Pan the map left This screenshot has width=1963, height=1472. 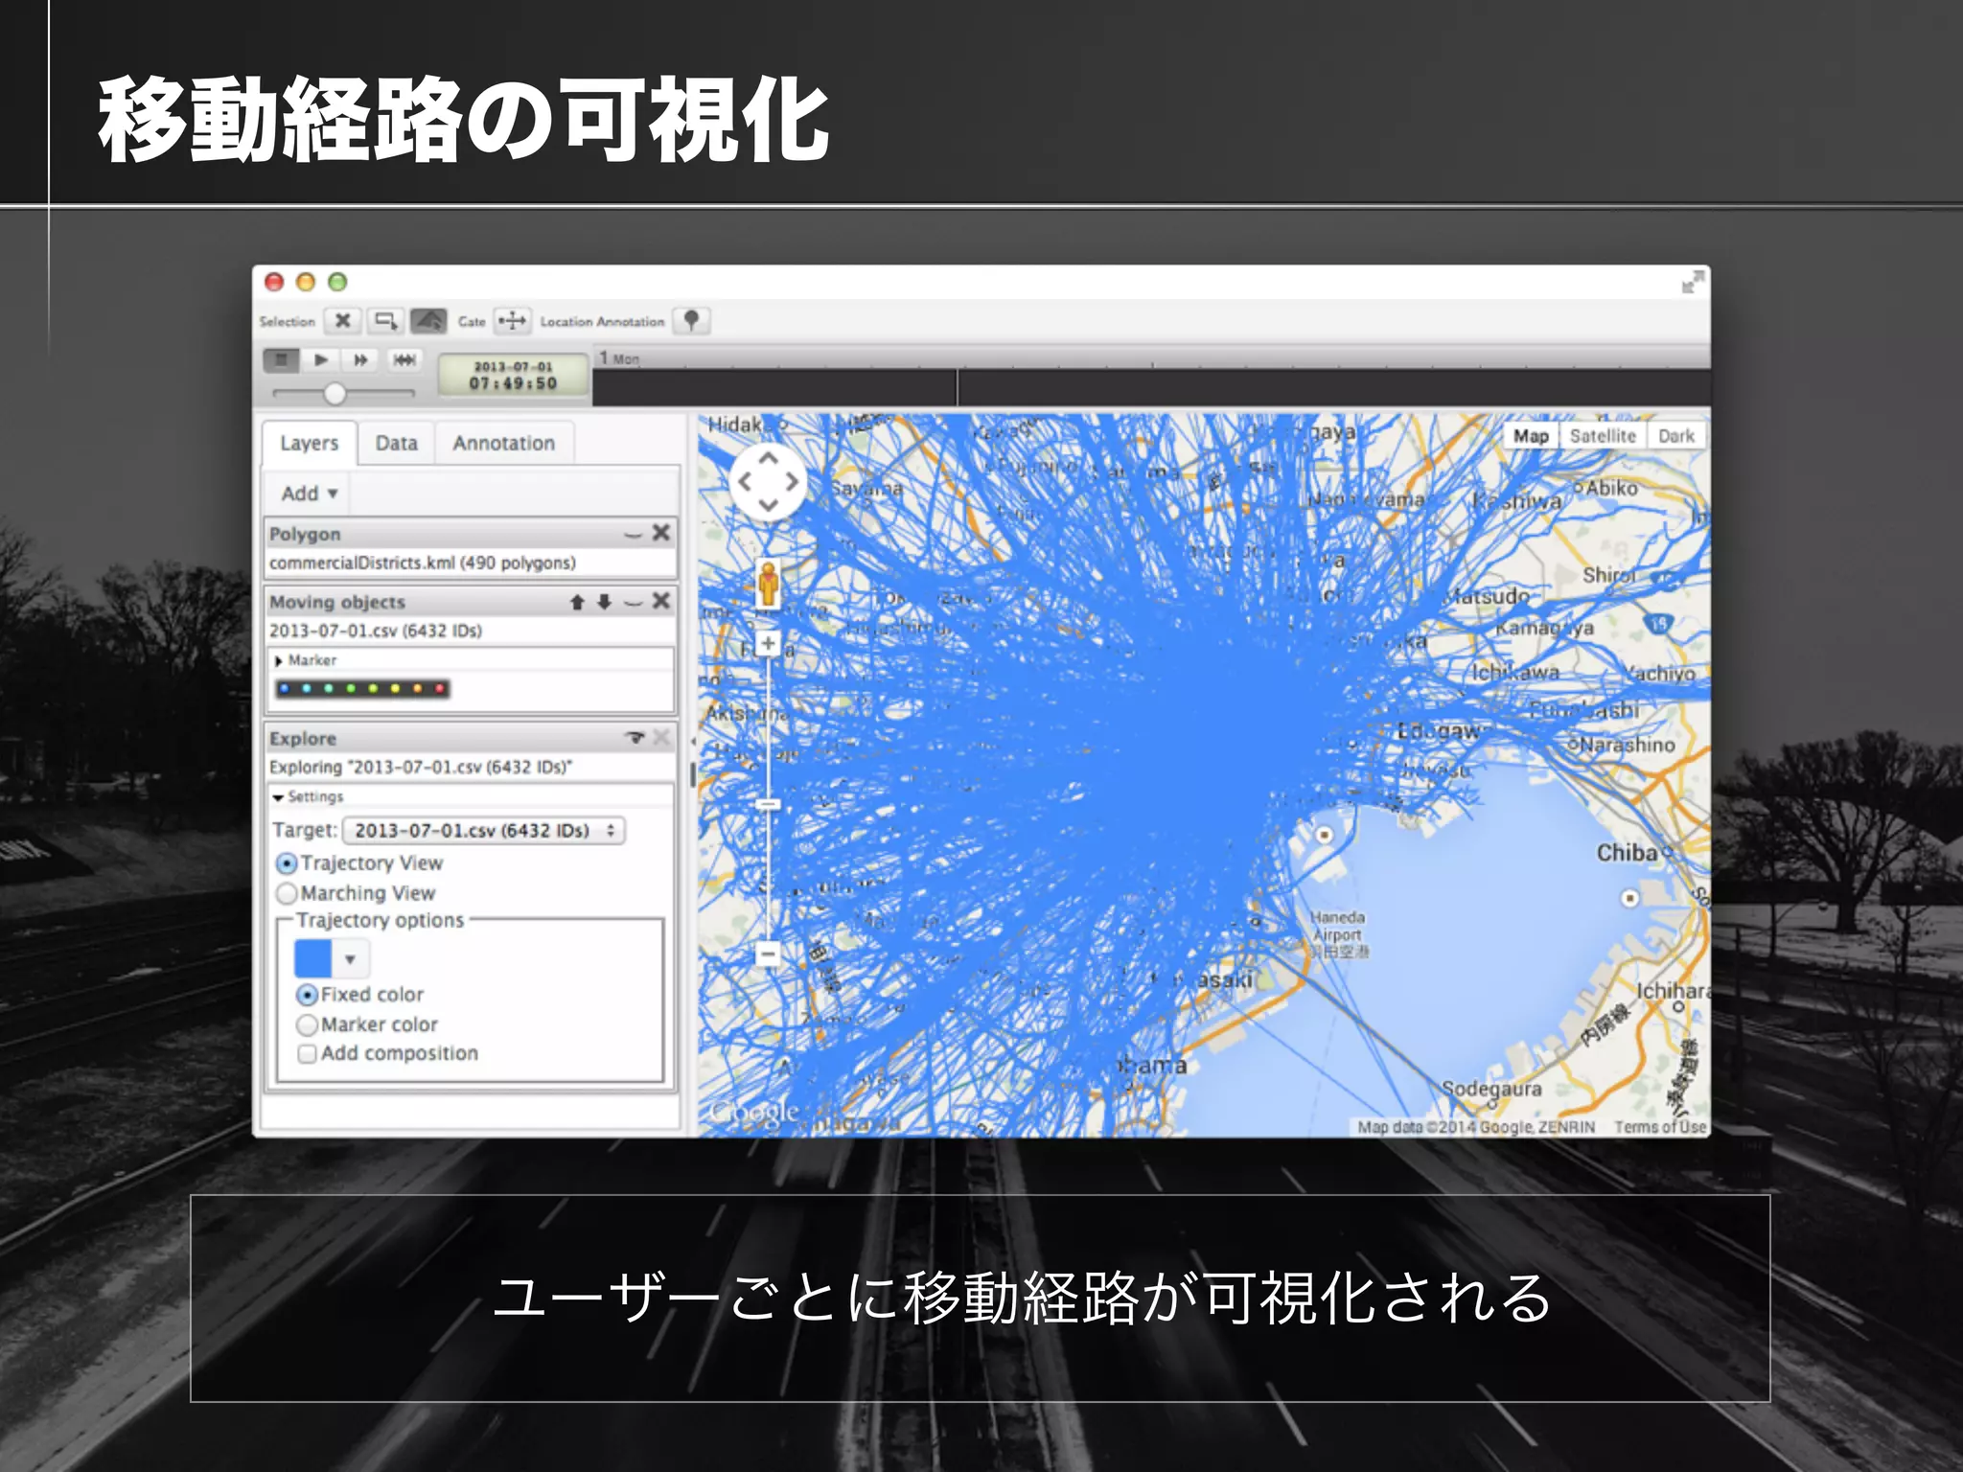[x=745, y=482]
